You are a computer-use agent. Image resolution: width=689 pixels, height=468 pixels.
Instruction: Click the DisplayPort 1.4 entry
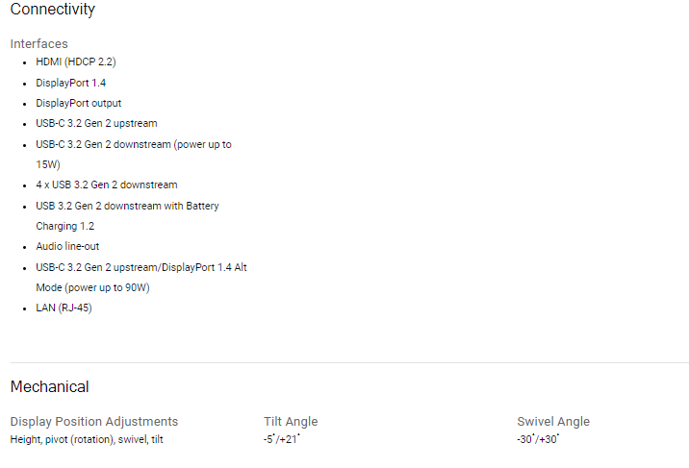[x=71, y=83]
